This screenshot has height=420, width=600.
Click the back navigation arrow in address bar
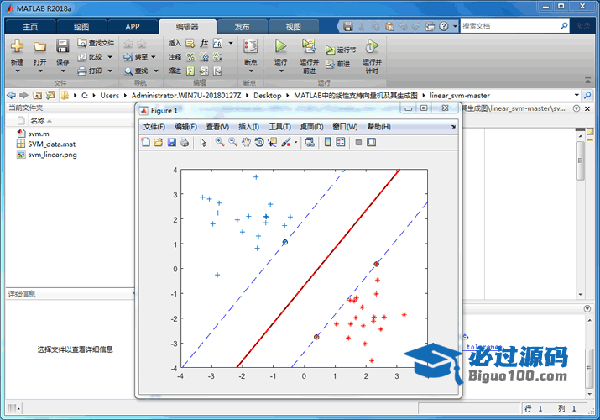[x=11, y=95]
